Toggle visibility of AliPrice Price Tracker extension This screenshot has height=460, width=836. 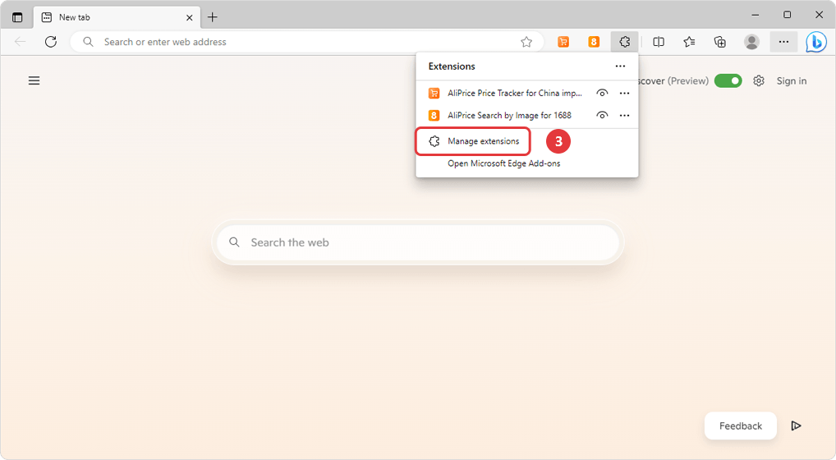[602, 93]
